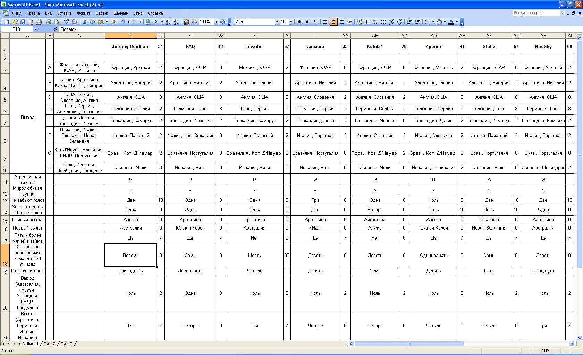Open the Name Box dropdown arrow
Image resolution: width=583 pixels, height=355 pixels.
(36, 29)
